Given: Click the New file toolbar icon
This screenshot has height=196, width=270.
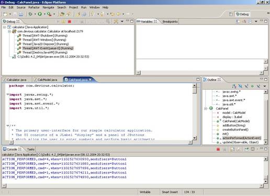Looking at the screenshot, I should pyautogui.click(x=5, y=14).
